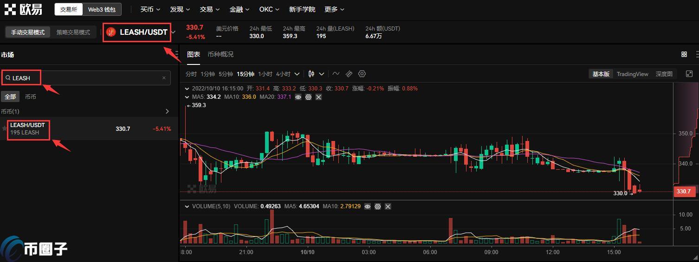Open more time intervals after 4小时
Screen dimensions: 699x262
297,74
